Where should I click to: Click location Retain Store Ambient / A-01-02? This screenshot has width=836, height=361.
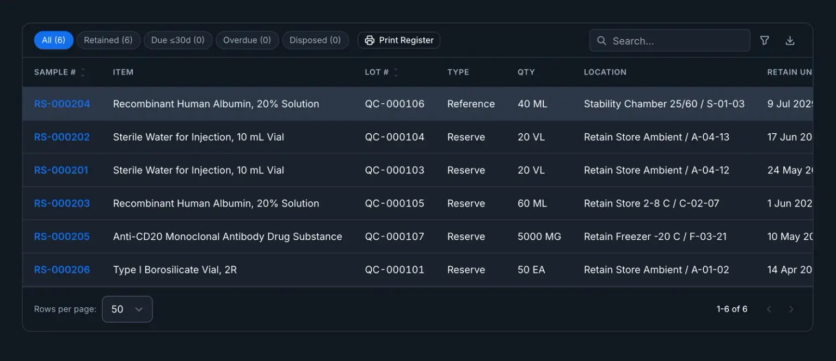[656, 270]
